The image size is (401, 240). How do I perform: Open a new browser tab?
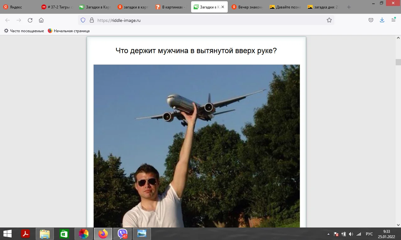(349, 7)
